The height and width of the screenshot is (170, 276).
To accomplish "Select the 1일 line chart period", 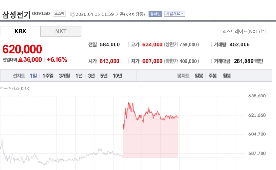I will click(x=33, y=76).
